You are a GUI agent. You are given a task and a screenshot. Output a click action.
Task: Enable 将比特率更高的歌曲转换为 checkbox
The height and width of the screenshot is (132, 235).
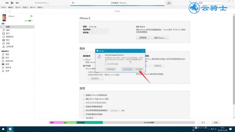(84, 111)
